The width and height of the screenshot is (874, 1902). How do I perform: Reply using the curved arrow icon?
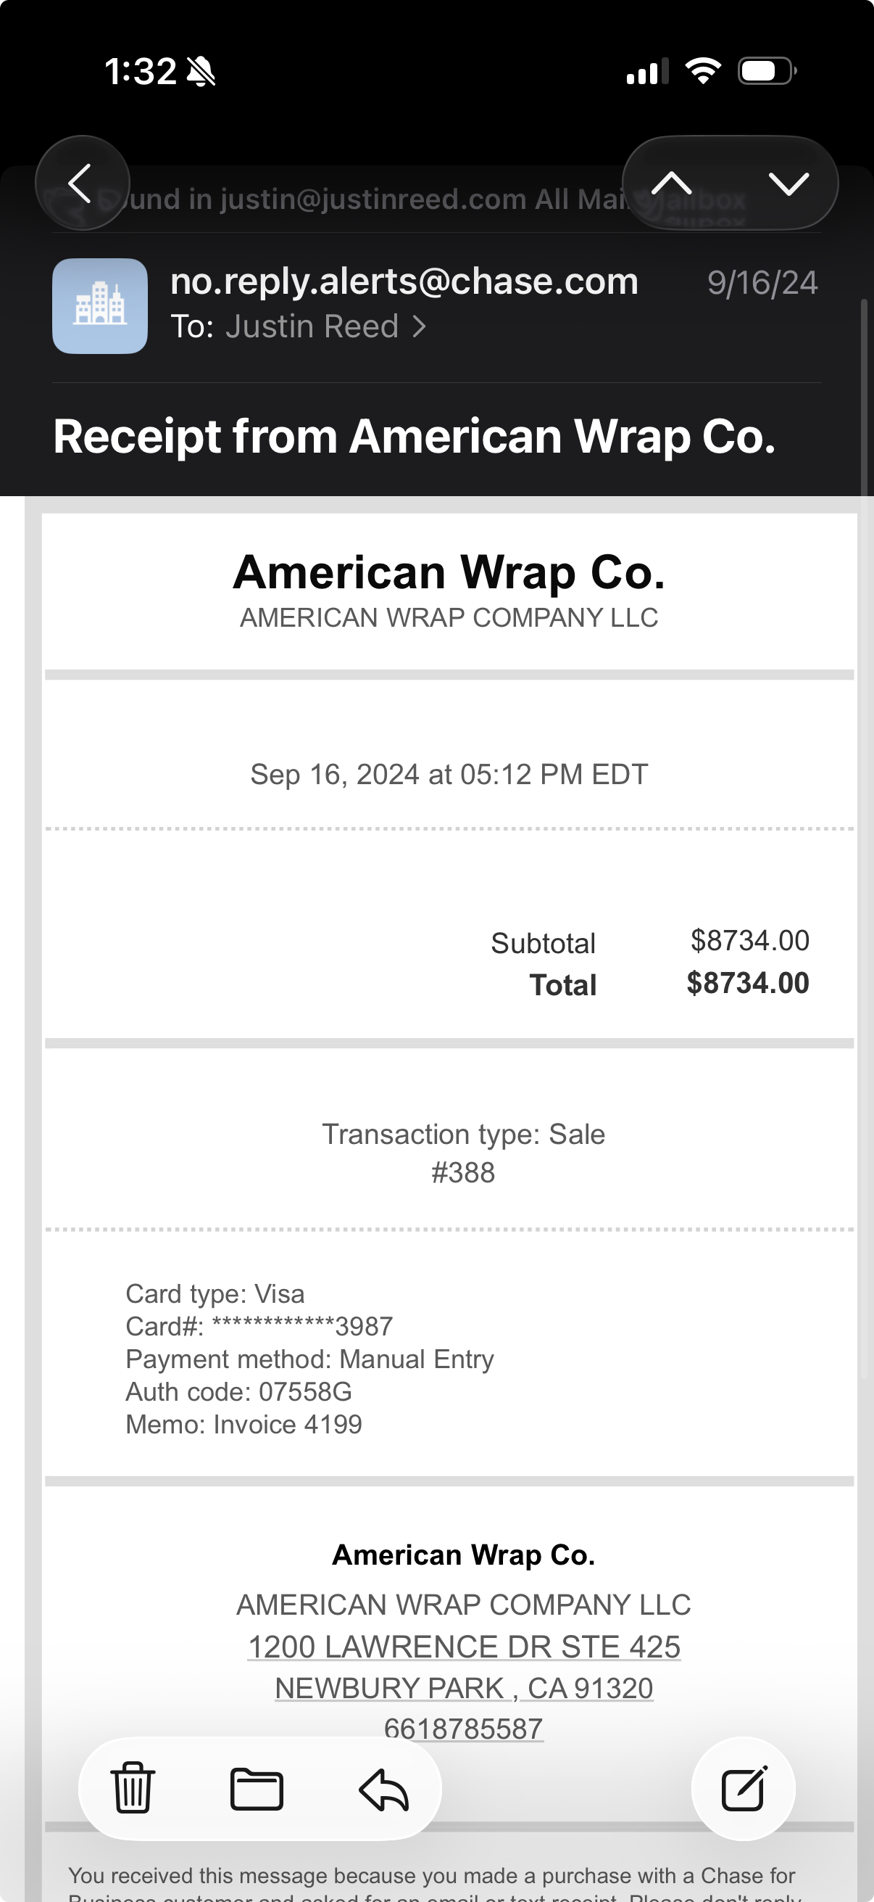pyautogui.click(x=383, y=1788)
